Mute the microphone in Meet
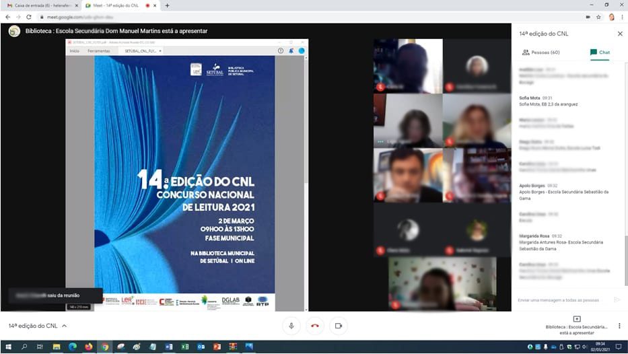 click(291, 326)
